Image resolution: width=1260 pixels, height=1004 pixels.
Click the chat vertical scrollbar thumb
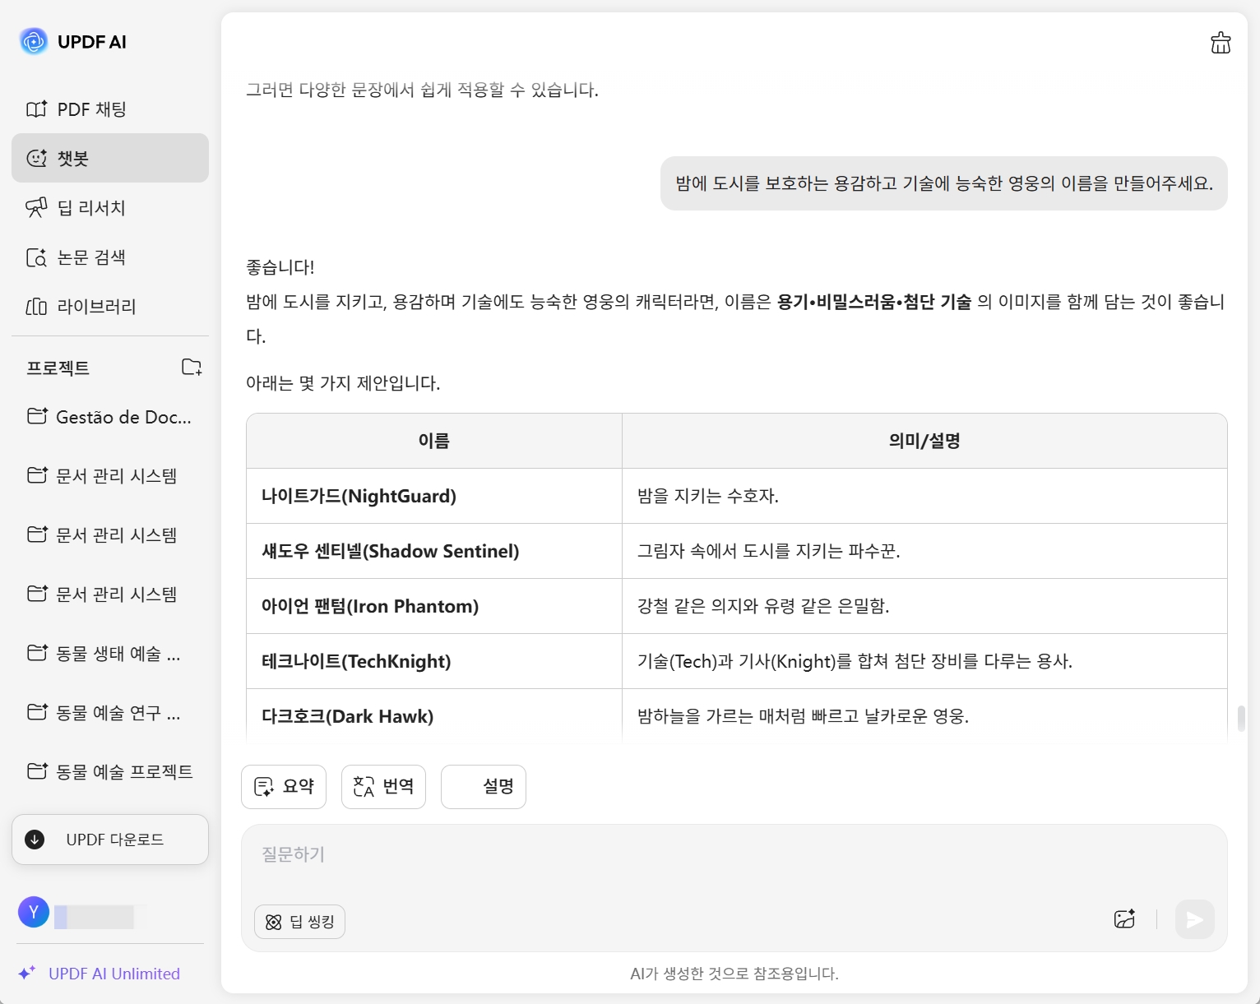point(1241,718)
